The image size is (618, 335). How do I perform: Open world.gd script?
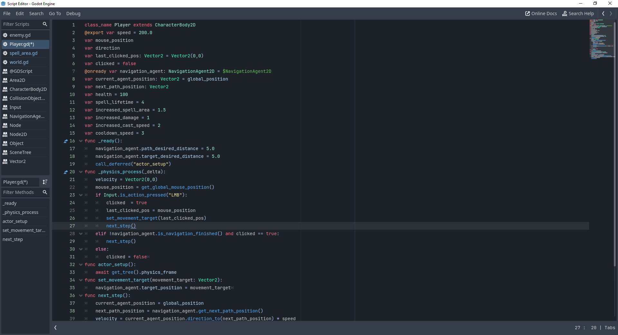(x=25, y=62)
